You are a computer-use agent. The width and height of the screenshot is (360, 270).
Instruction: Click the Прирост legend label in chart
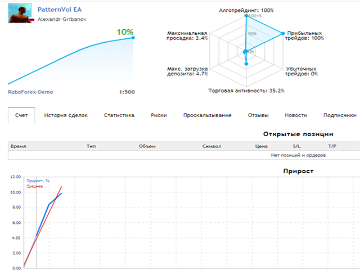tap(38, 181)
